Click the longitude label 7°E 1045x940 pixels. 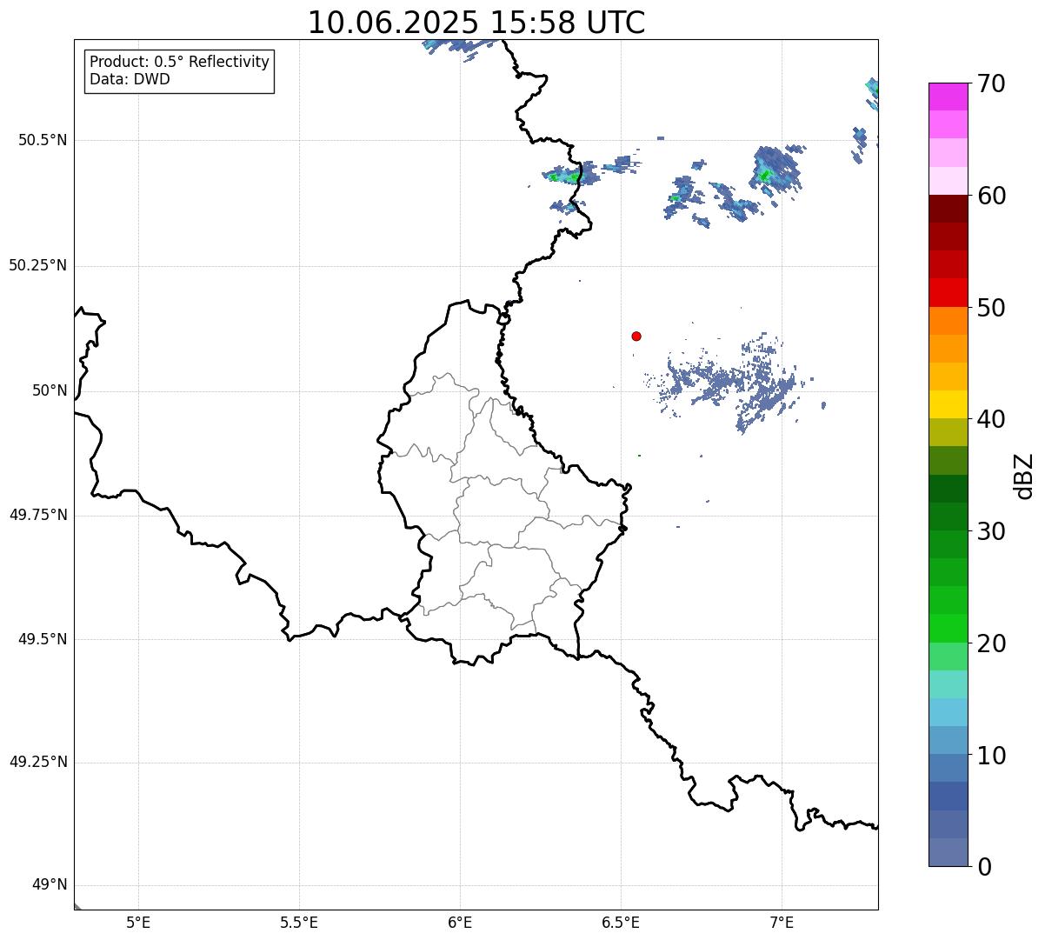click(x=782, y=922)
